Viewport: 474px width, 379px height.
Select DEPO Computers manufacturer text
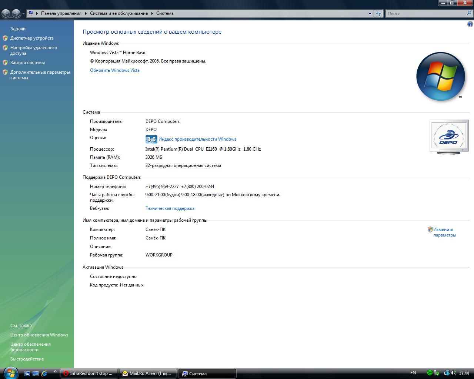pyautogui.click(x=163, y=121)
